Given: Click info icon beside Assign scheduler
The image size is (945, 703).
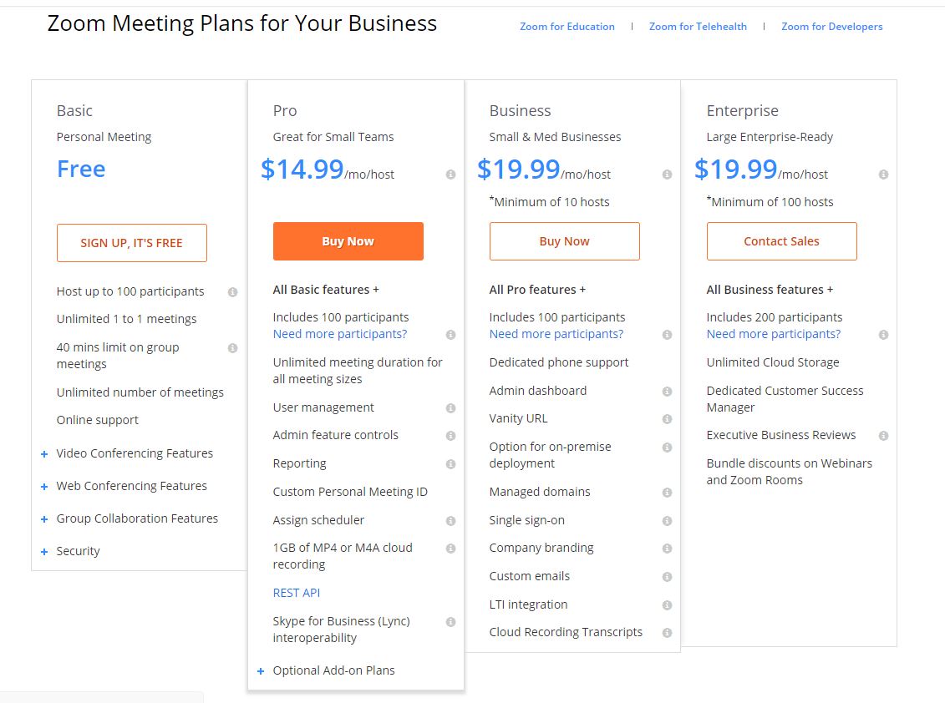Looking at the screenshot, I should coord(450,521).
